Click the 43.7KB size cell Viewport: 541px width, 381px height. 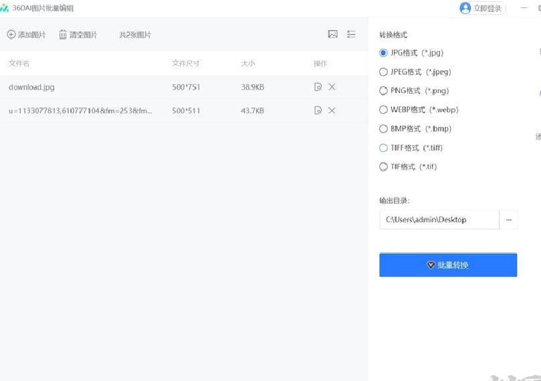(252, 110)
